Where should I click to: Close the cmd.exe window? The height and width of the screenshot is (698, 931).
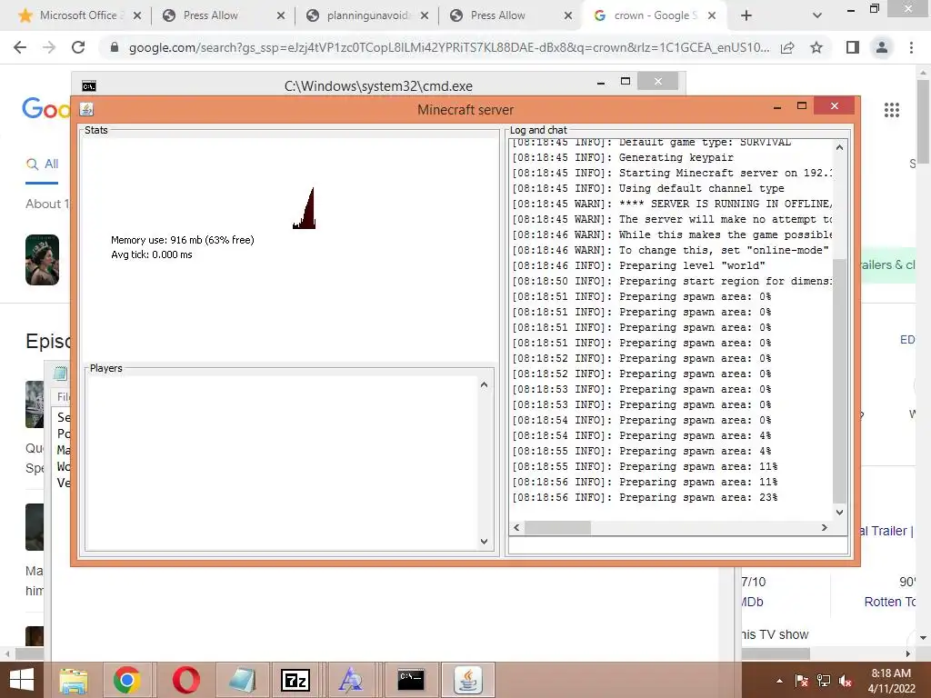click(x=658, y=81)
